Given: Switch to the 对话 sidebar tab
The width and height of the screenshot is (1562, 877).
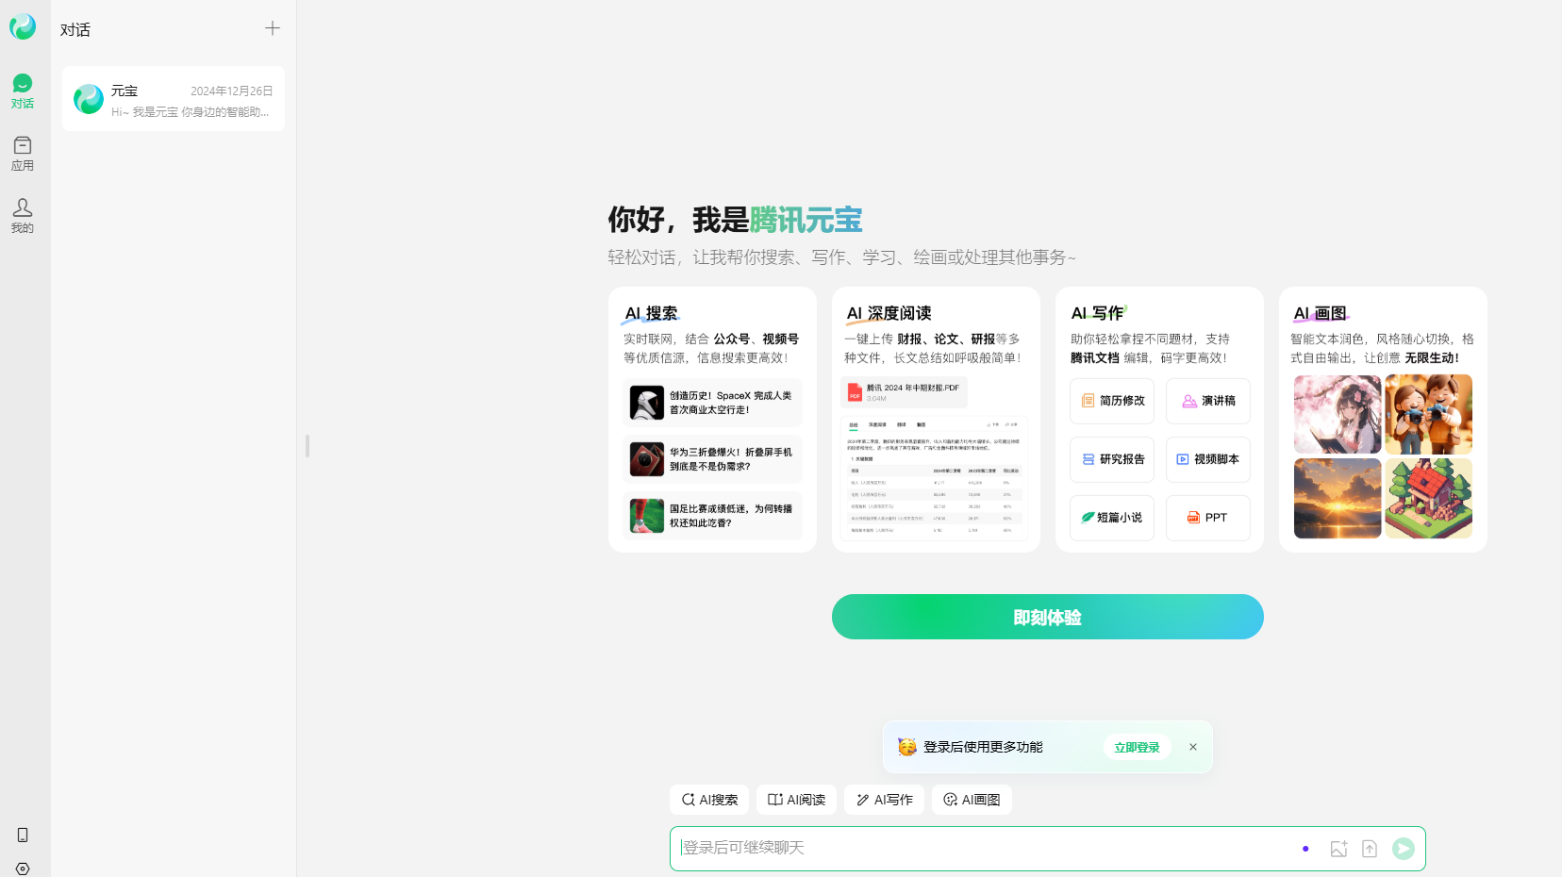Looking at the screenshot, I should pos(23,91).
